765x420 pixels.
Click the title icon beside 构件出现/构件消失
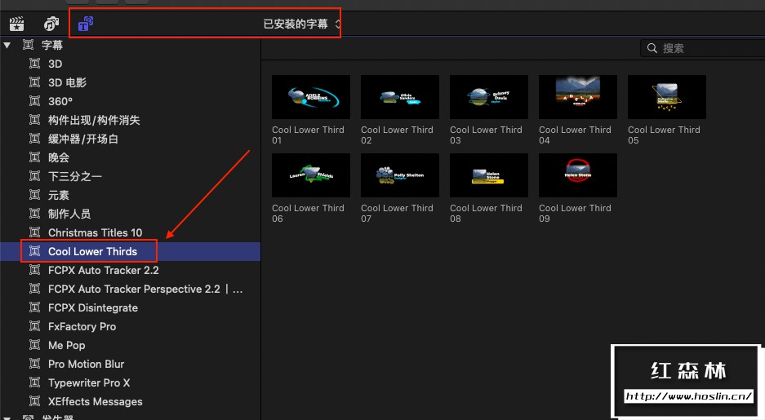tap(34, 120)
